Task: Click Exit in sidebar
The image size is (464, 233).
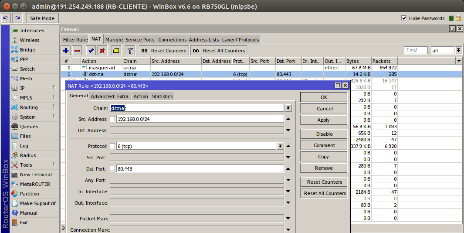Action: (x=34, y=223)
